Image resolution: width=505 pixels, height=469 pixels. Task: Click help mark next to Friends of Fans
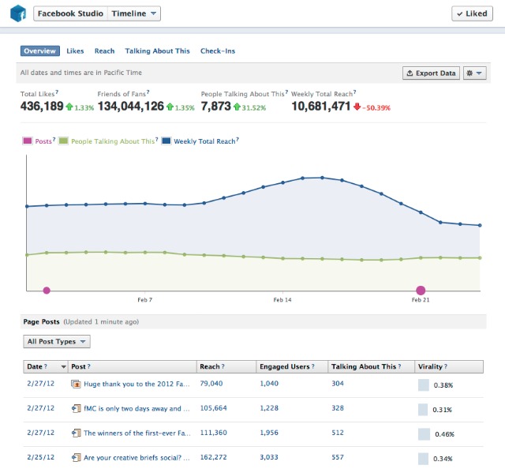point(148,92)
